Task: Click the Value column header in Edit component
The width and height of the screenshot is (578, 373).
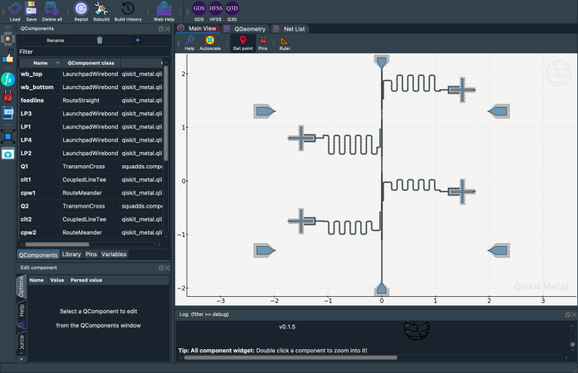Action: [x=57, y=280]
